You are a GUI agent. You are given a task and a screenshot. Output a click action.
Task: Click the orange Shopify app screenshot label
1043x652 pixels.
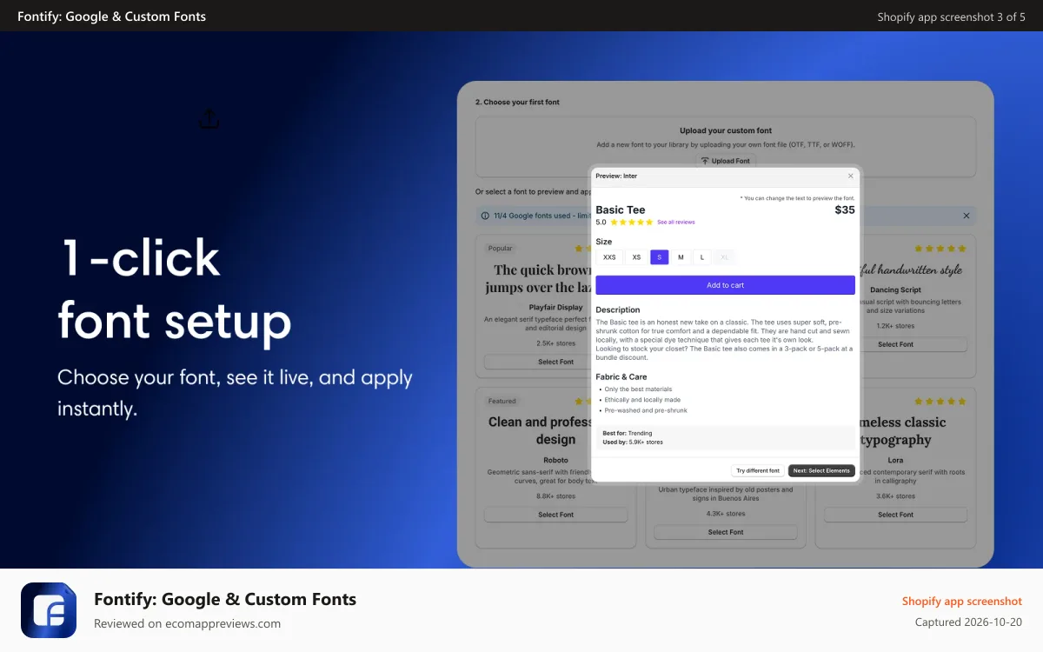962,601
